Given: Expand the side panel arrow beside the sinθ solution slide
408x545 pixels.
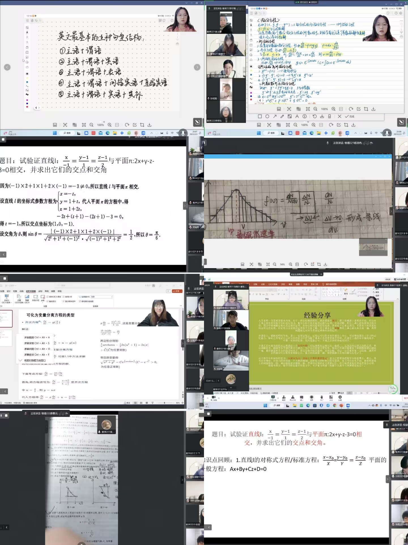Looking at the screenshot, I should [x=185, y=206].
